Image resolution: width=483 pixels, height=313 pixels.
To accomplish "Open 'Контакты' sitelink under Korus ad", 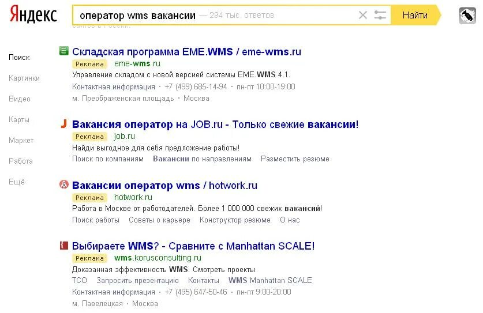I will pyautogui.click(x=204, y=280).
